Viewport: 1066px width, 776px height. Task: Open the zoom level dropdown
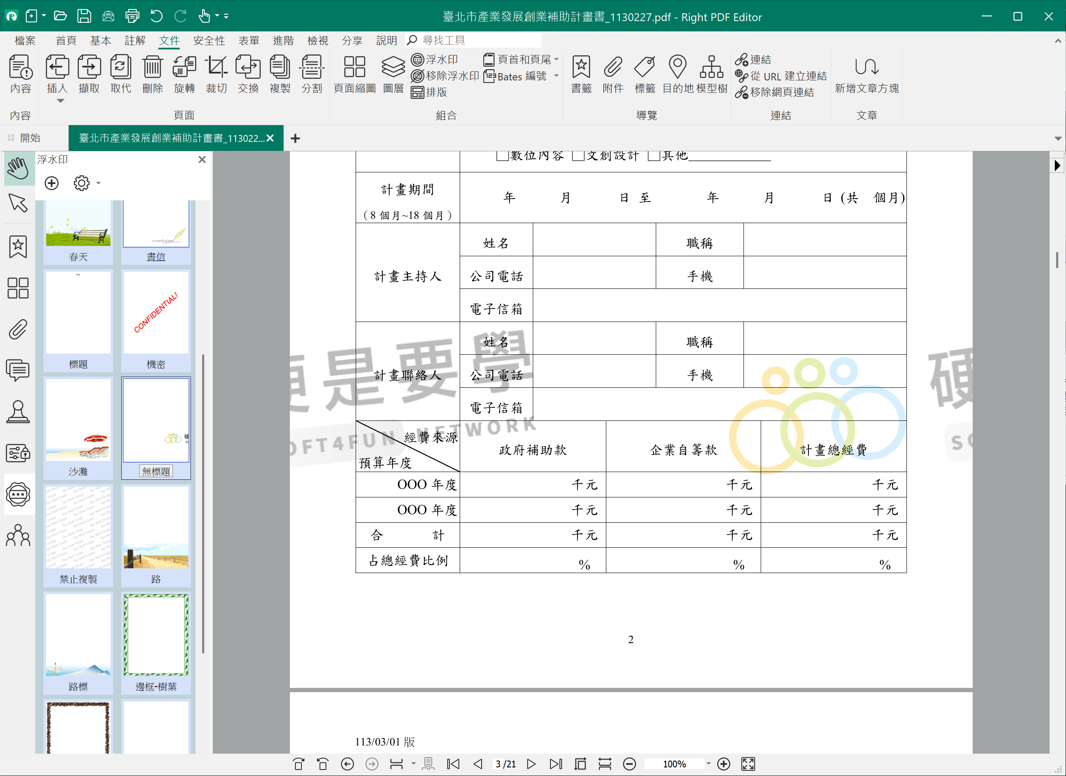pyautogui.click(x=708, y=764)
